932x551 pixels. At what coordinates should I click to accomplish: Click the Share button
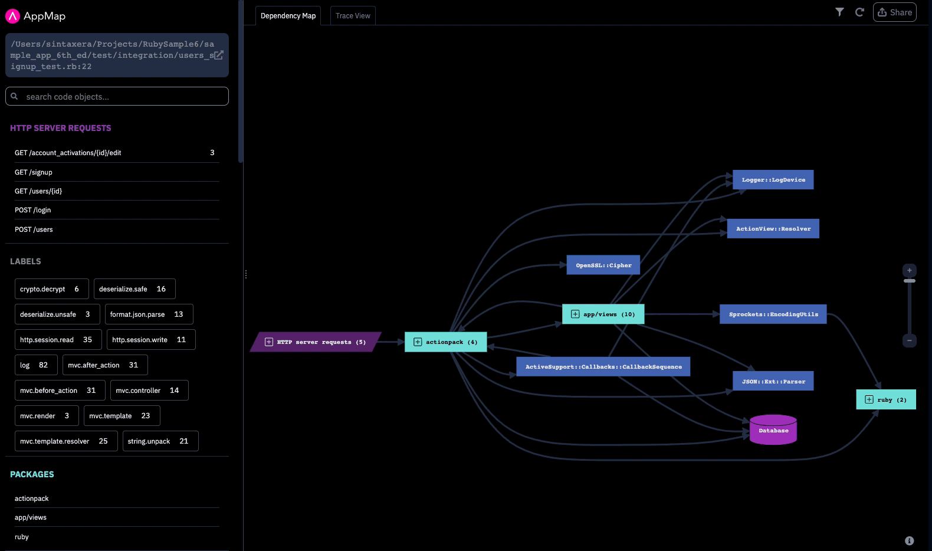895,12
